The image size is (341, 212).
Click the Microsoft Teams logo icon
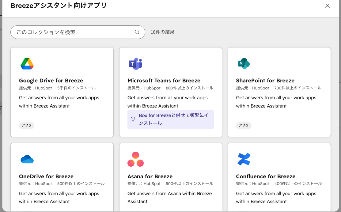coord(135,64)
